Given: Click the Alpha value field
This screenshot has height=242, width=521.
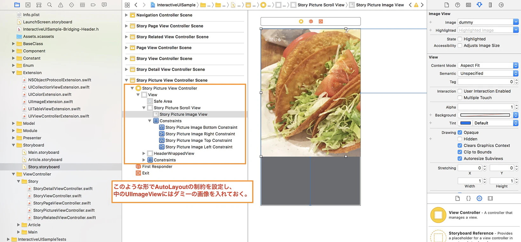Looking at the screenshot, I should (x=486, y=107).
